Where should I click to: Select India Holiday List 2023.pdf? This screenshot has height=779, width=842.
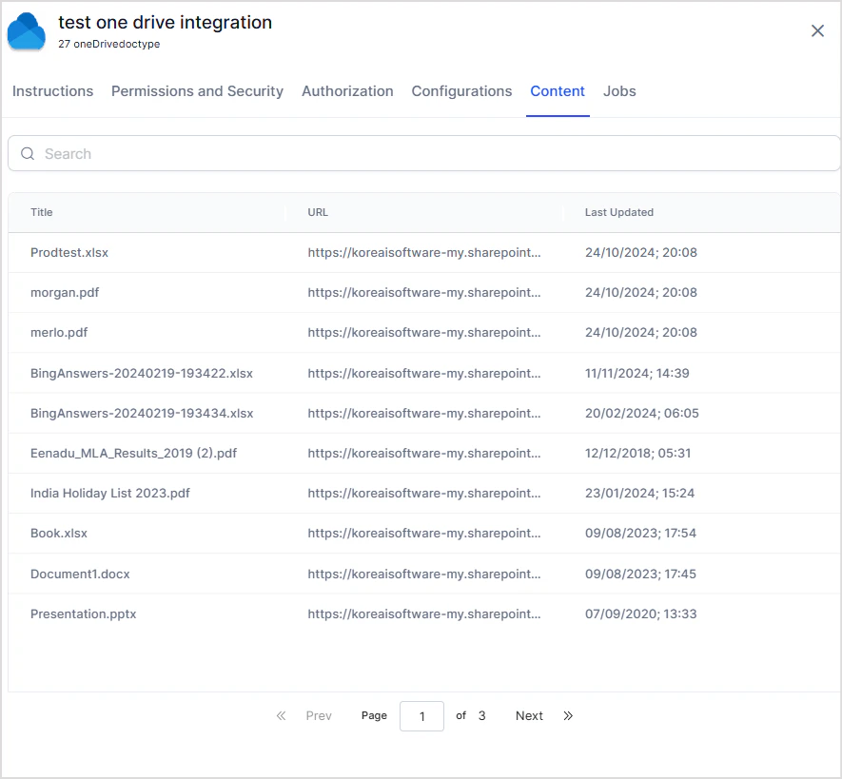(x=110, y=493)
